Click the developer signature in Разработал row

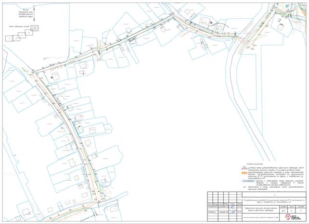pos(233,207)
